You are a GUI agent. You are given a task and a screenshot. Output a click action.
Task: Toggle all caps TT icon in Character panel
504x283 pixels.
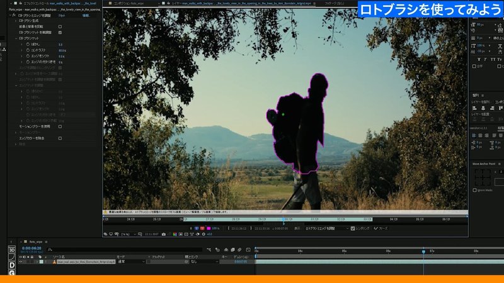click(x=493, y=59)
